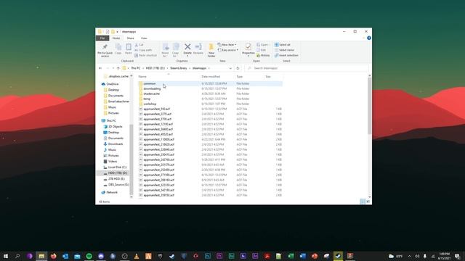Switch to the Home ribbon tab
The image size is (465, 261).
[116, 38]
